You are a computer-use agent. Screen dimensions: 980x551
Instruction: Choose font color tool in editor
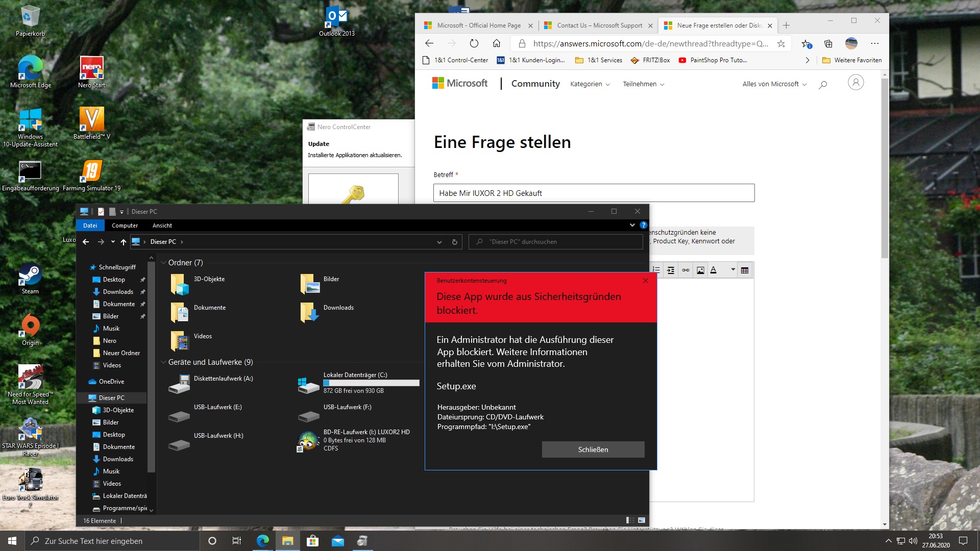[714, 270]
